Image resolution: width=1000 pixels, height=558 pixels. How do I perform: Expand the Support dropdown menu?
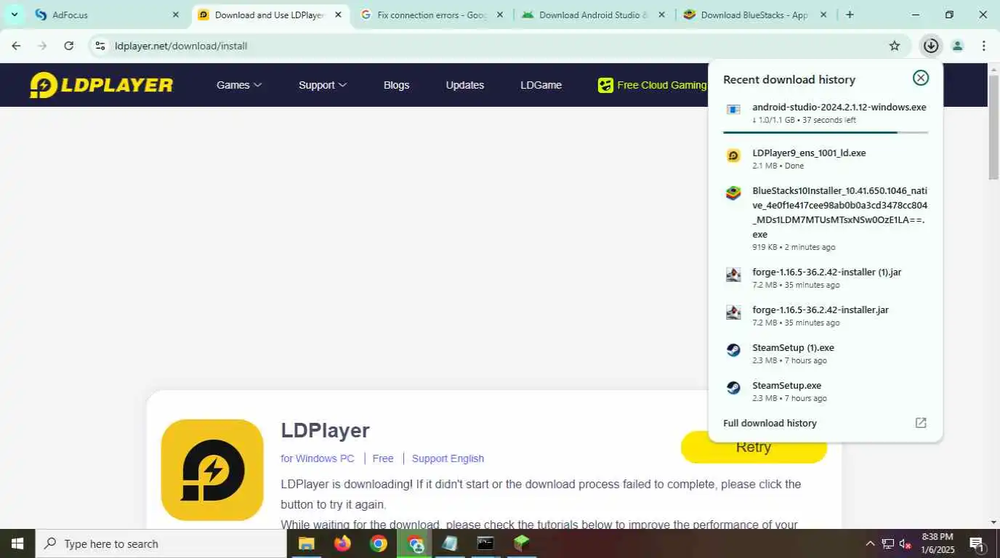click(323, 85)
